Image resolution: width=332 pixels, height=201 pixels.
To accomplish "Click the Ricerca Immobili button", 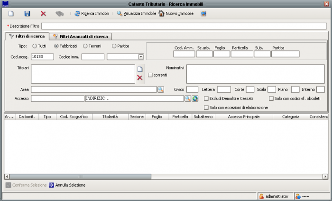I will coord(91,14).
